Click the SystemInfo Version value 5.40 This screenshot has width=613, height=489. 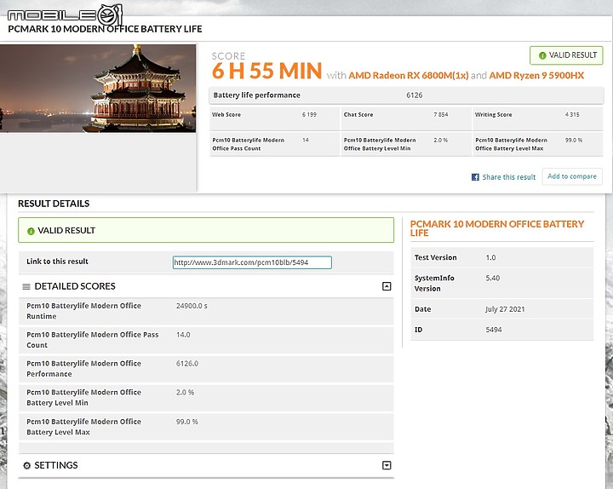493,278
